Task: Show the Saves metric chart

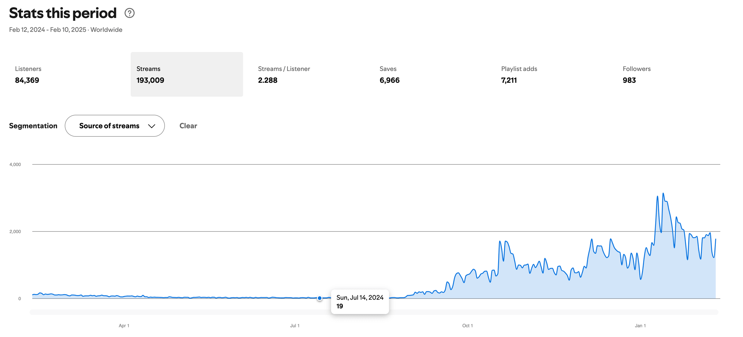Action: pos(430,74)
